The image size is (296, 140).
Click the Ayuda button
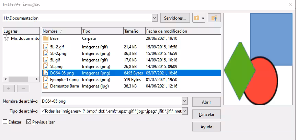pos(206,127)
